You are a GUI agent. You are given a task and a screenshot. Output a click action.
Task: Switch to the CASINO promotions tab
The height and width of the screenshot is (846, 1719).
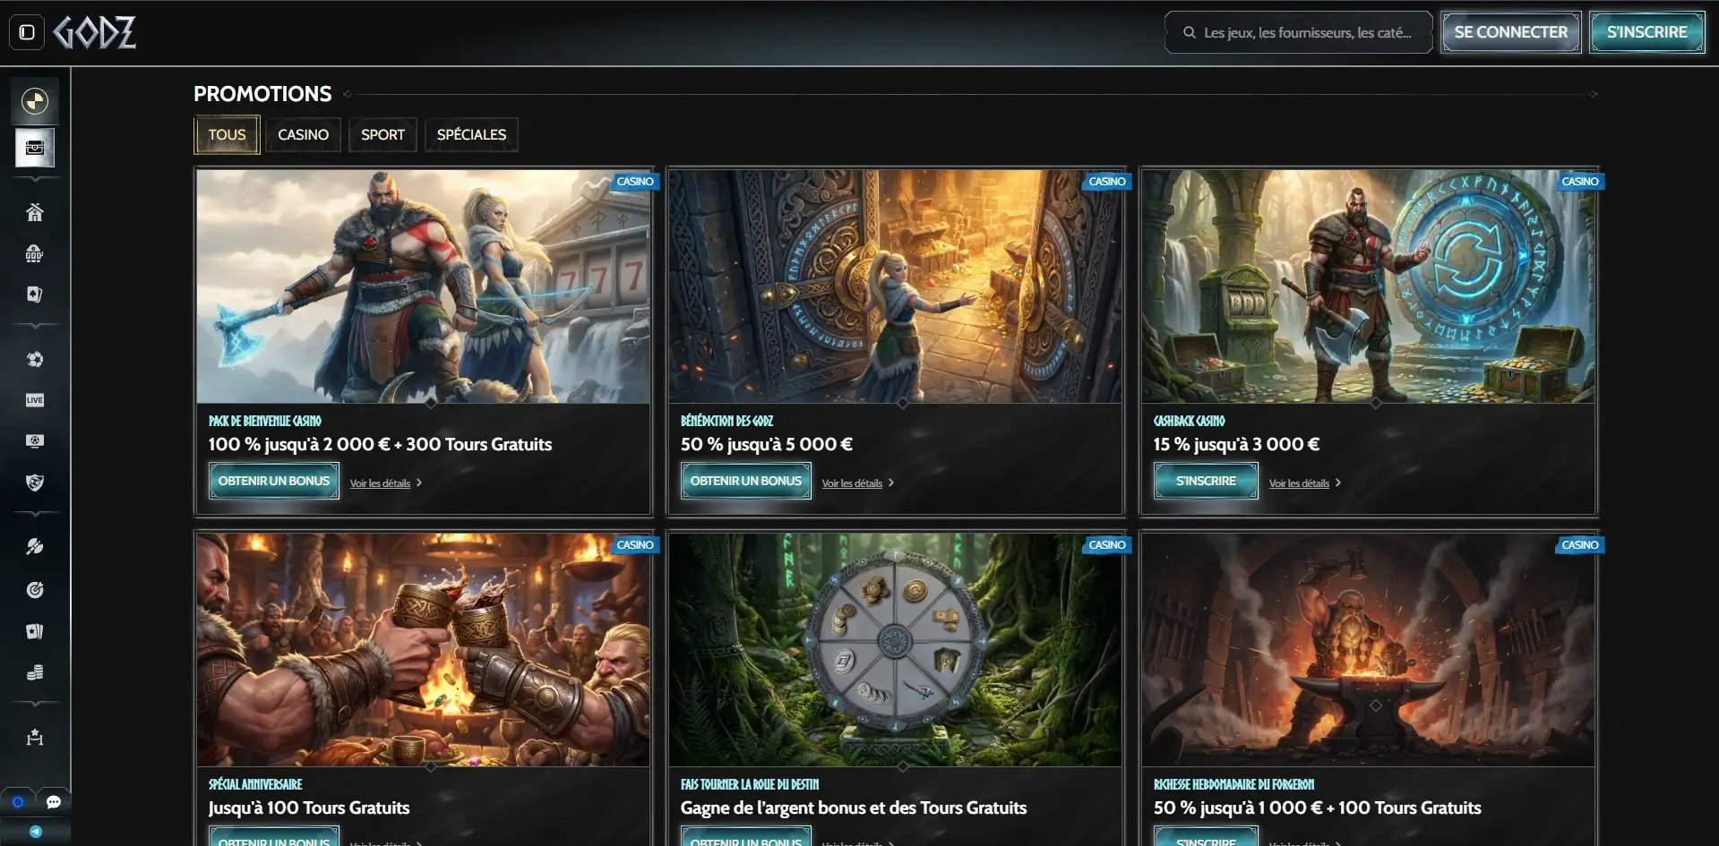click(303, 135)
